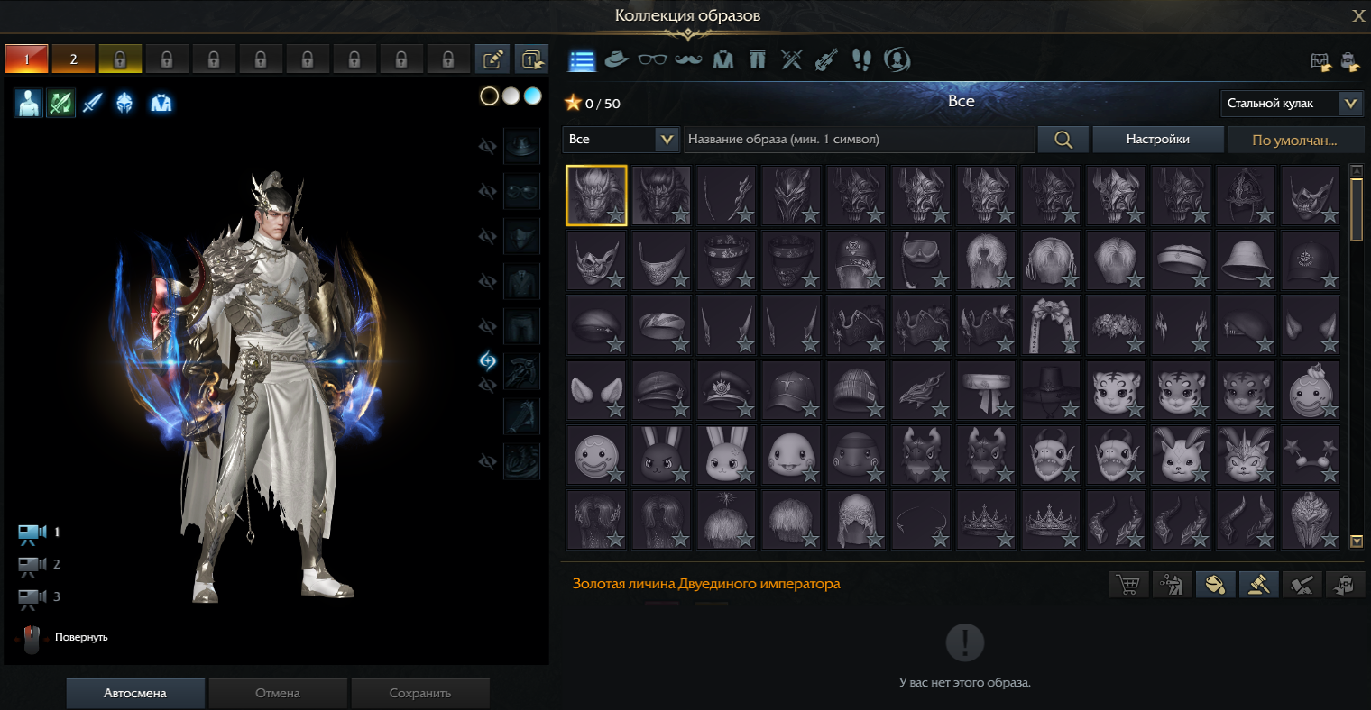Click the edit preset pencil icon
Viewport: 1371px width, 710px height.
click(492, 59)
